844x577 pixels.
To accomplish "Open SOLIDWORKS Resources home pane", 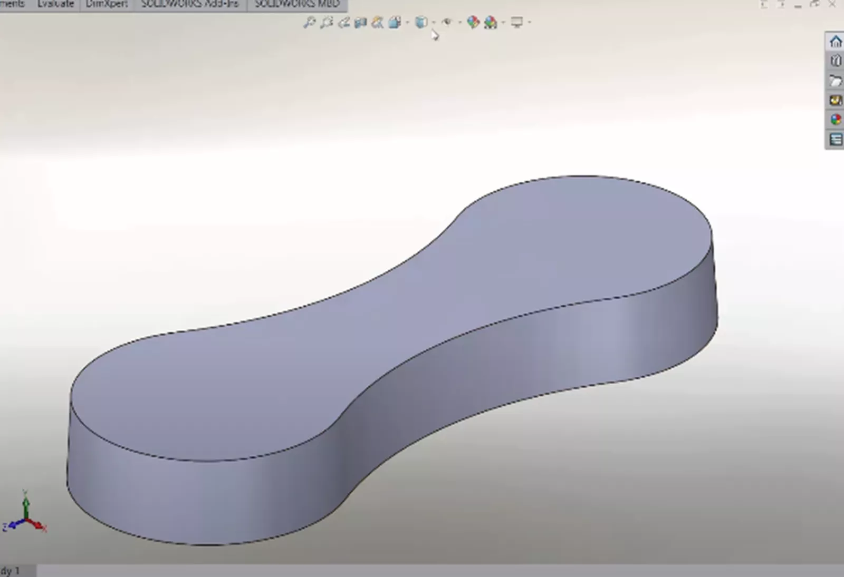I will [836, 42].
